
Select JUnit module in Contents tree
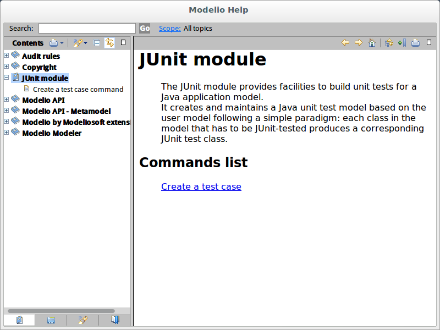[45, 78]
